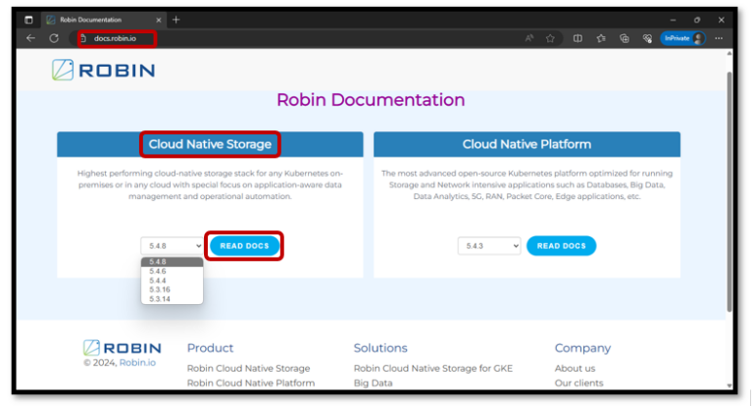This screenshot has width=753, height=406.
Task: Open the split screen icon
Action: tap(577, 38)
